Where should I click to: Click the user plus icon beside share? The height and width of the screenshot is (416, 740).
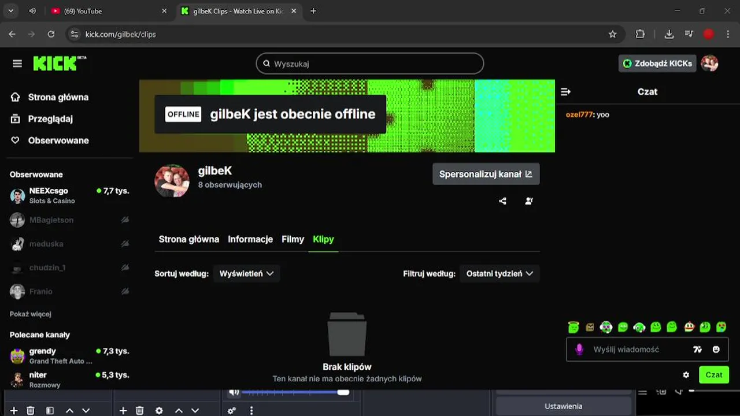coord(529,201)
